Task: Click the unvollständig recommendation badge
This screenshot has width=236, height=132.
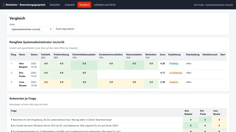Action: [176, 73]
